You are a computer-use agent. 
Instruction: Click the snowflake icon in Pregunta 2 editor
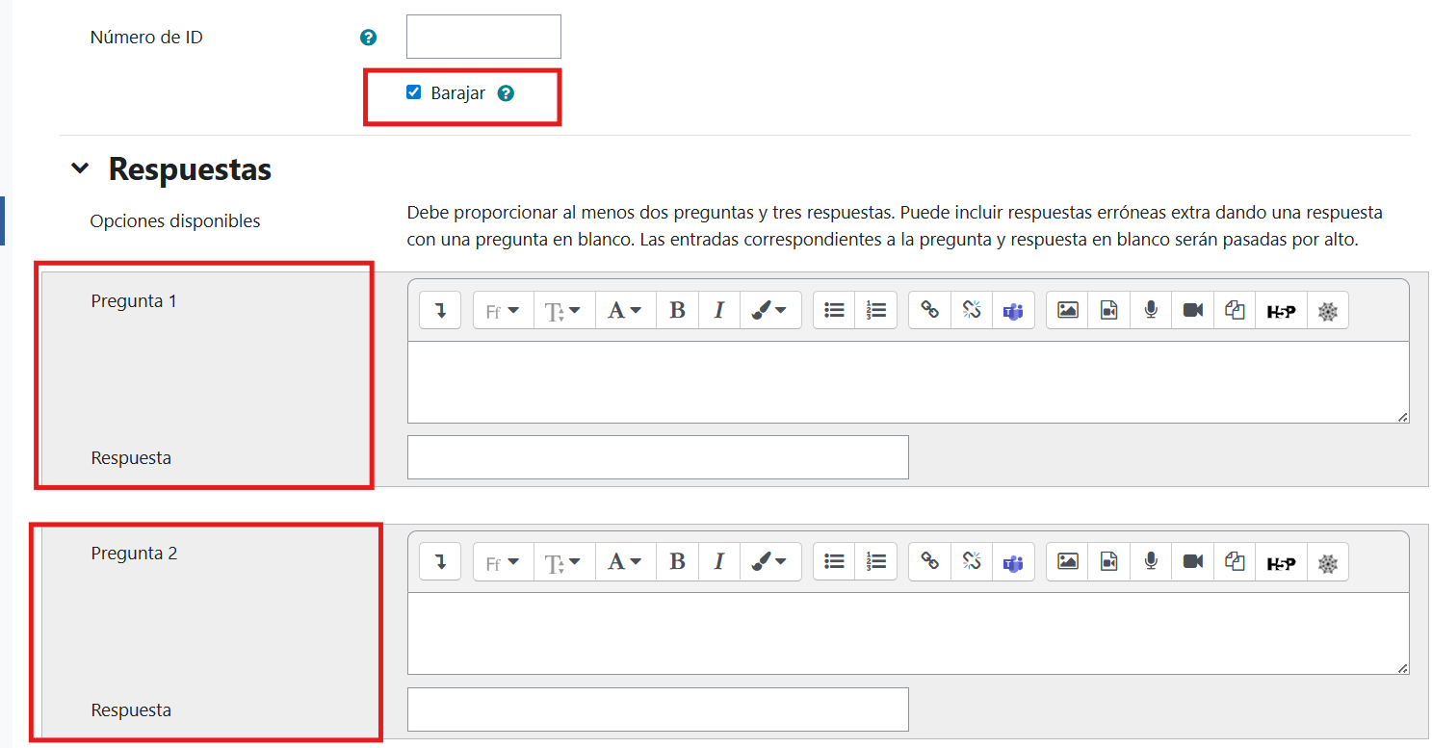1328,562
